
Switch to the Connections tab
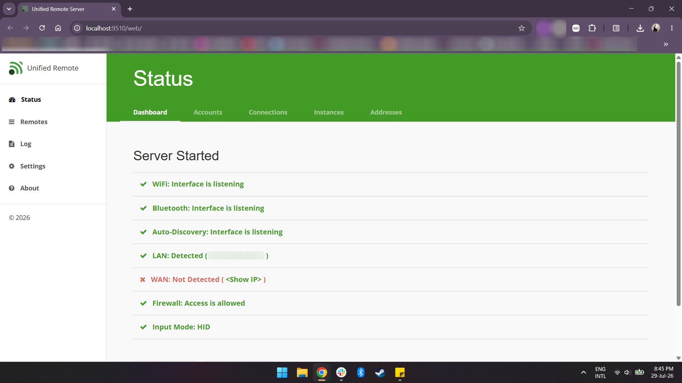[x=268, y=112]
